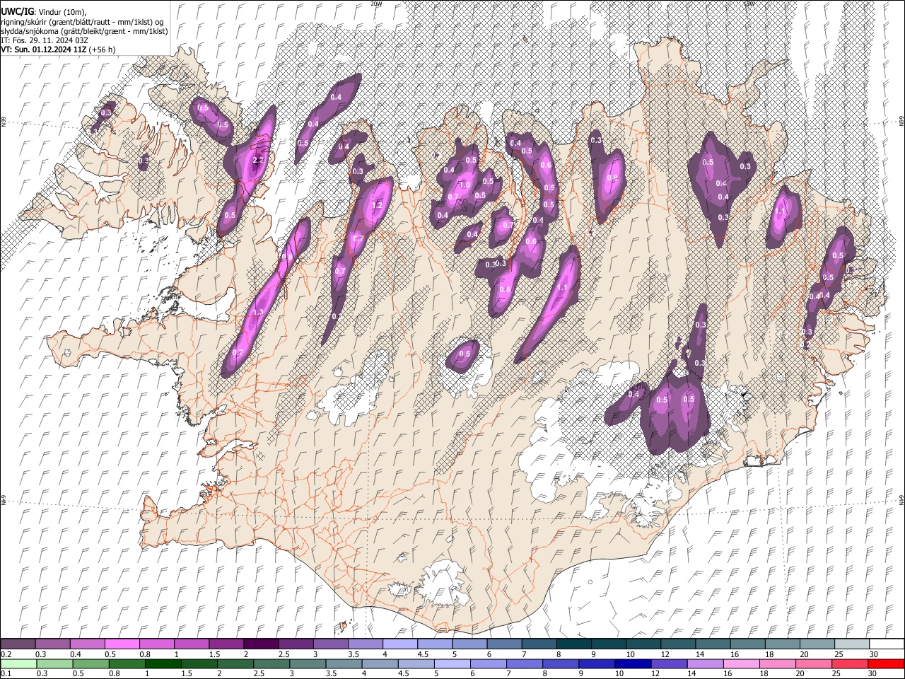905x679 pixels.
Task: Click the '0.2' label in the top legend row
Action: tap(6, 654)
